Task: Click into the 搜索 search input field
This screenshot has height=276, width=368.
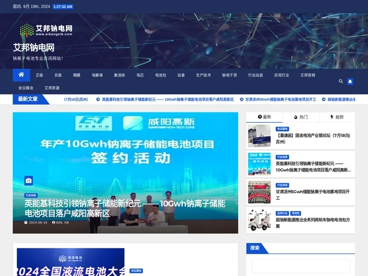Action: tap(301, 266)
